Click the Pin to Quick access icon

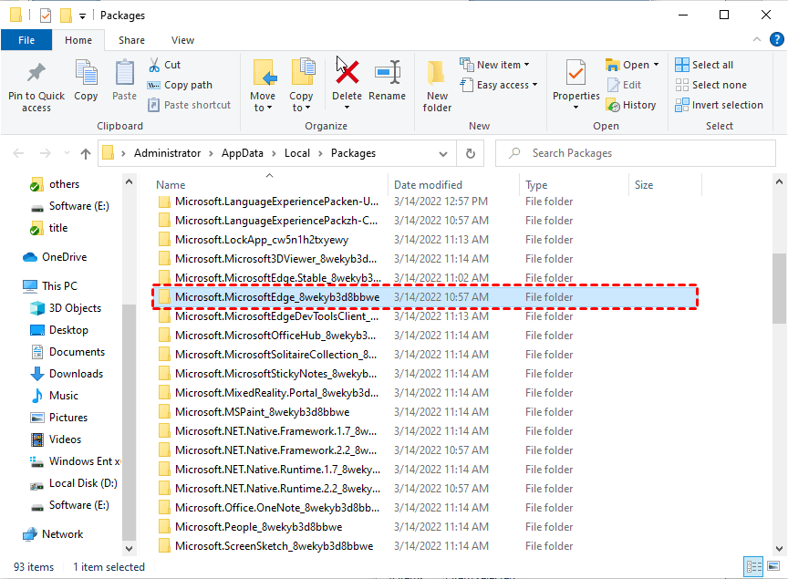[x=36, y=73]
